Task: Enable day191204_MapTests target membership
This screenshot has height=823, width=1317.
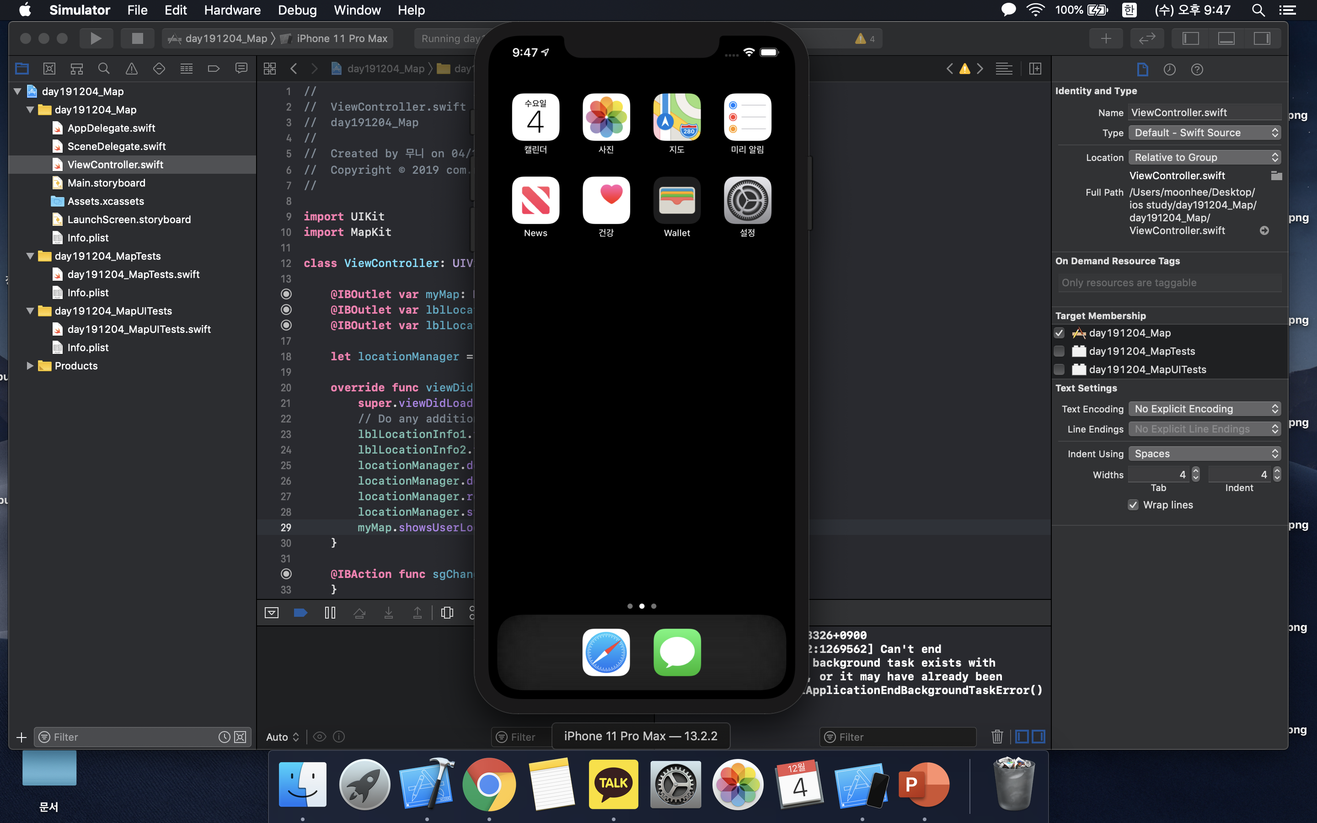Action: coord(1059,351)
